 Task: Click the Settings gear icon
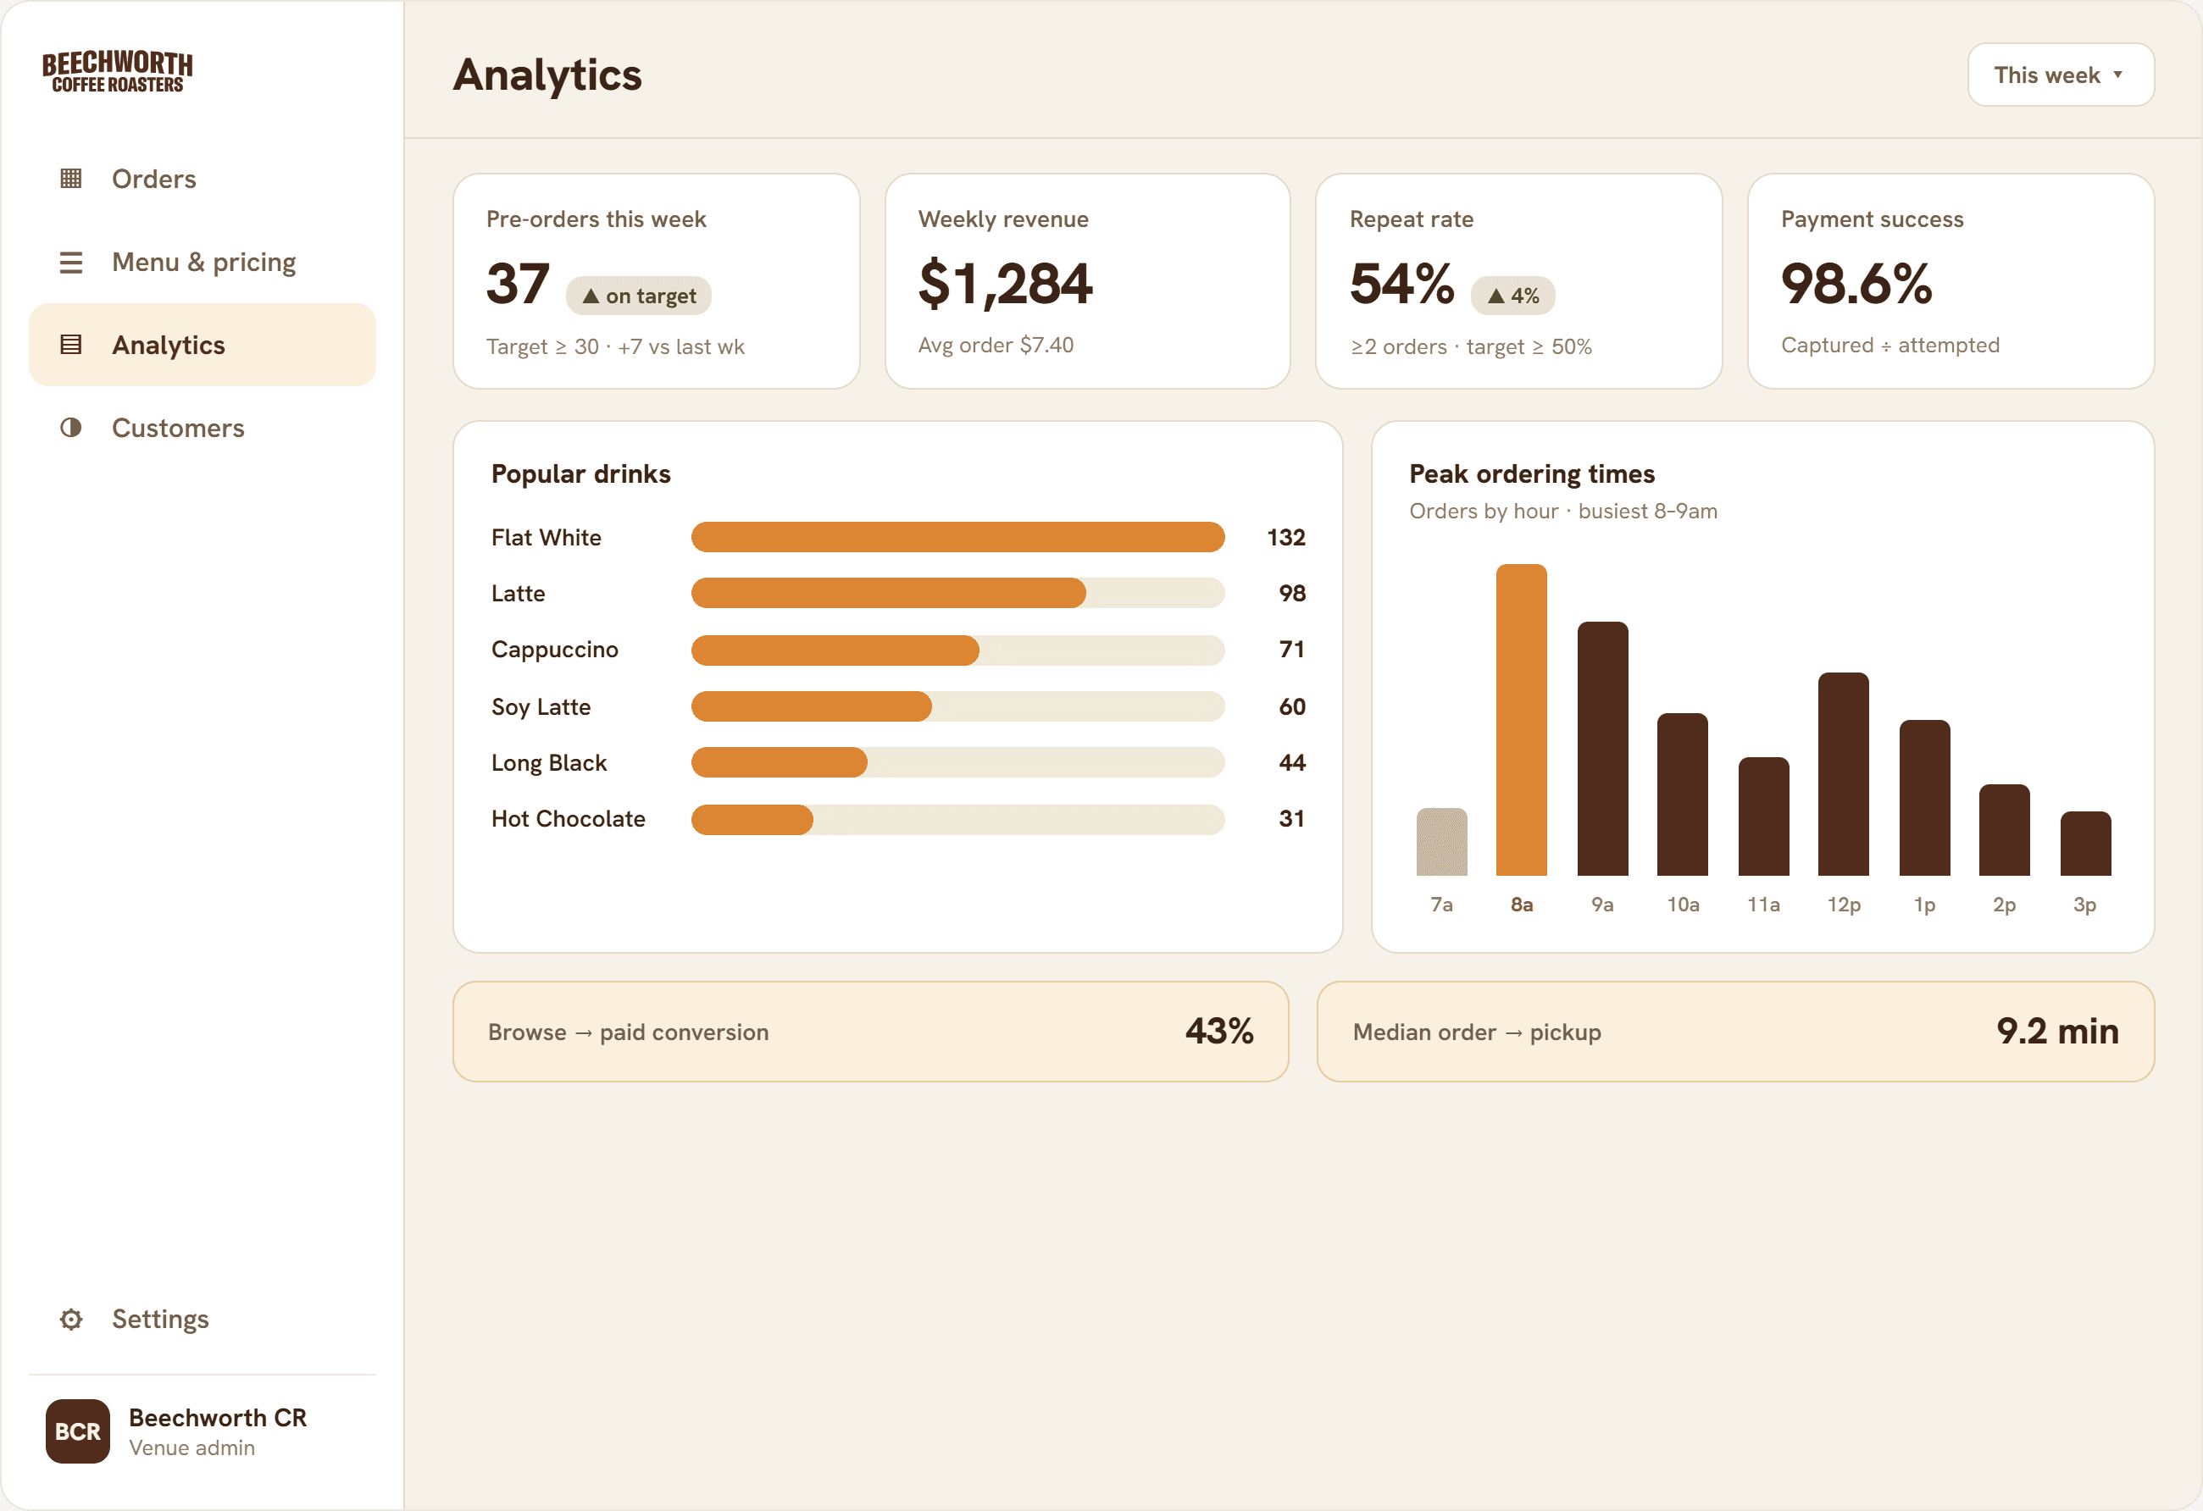(x=71, y=1319)
